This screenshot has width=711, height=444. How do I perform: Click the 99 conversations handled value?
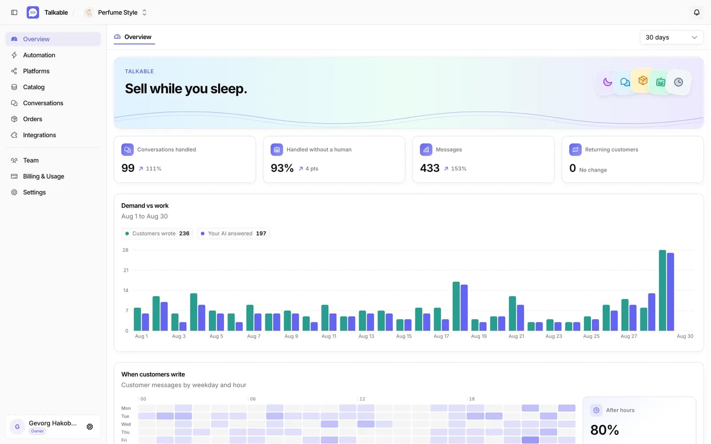tap(128, 168)
